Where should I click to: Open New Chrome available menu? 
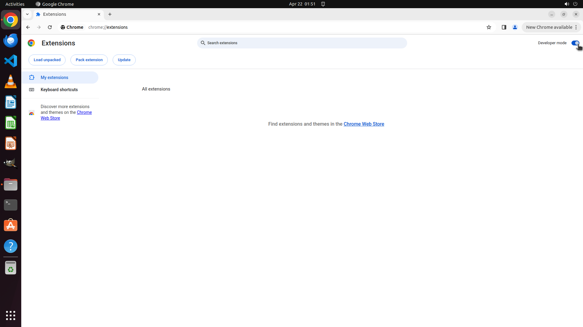tap(551, 27)
